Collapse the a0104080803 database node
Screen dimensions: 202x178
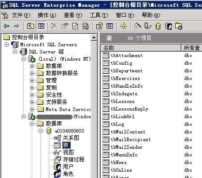(x=40, y=131)
